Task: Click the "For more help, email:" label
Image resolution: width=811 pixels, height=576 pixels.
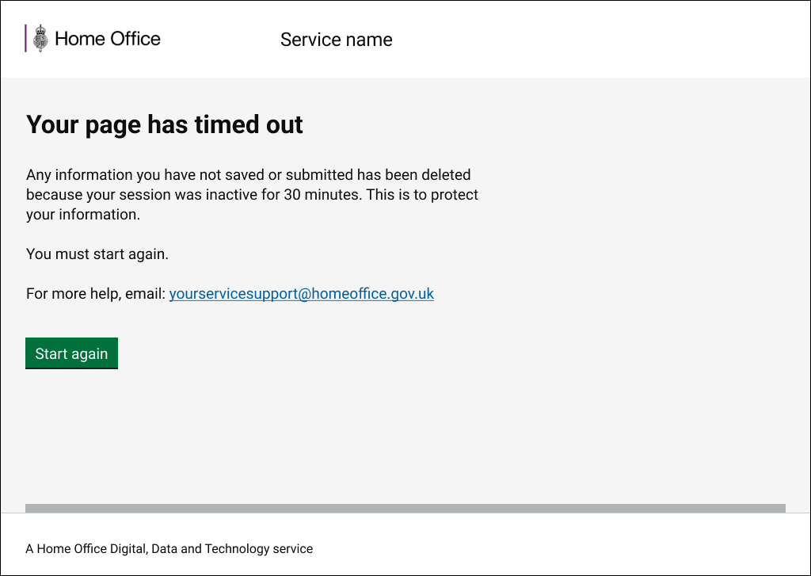Action: (96, 294)
